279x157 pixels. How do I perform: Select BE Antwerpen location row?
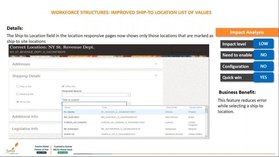(133, 129)
